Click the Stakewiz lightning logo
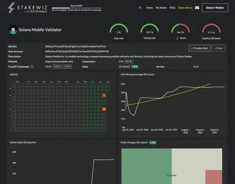235x184 pixels. (x=11, y=7)
